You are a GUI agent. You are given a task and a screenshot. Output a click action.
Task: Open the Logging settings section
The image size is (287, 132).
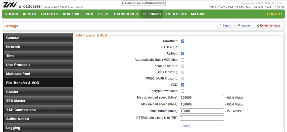[38, 128]
